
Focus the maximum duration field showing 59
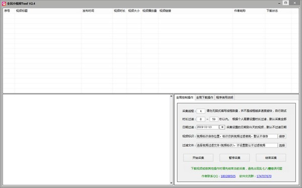(214, 119)
